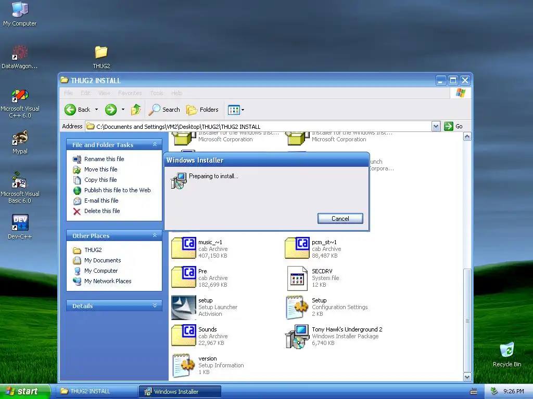Collapse the Other Places panel
This screenshot has height=399, width=533.
(x=155, y=235)
